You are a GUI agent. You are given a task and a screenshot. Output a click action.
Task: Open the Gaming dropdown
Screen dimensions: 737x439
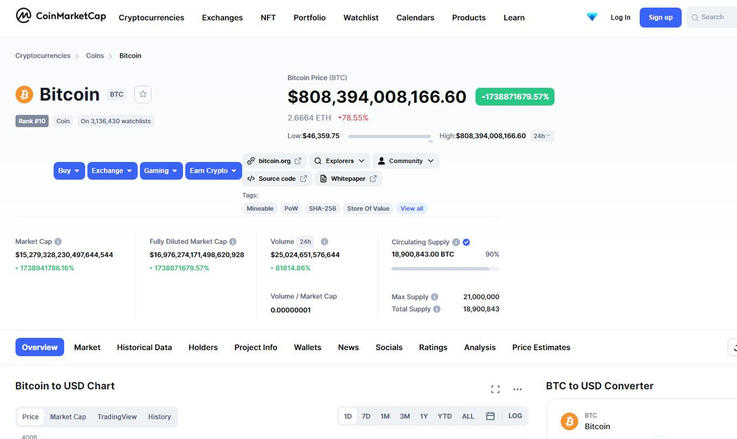pyautogui.click(x=161, y=171)
